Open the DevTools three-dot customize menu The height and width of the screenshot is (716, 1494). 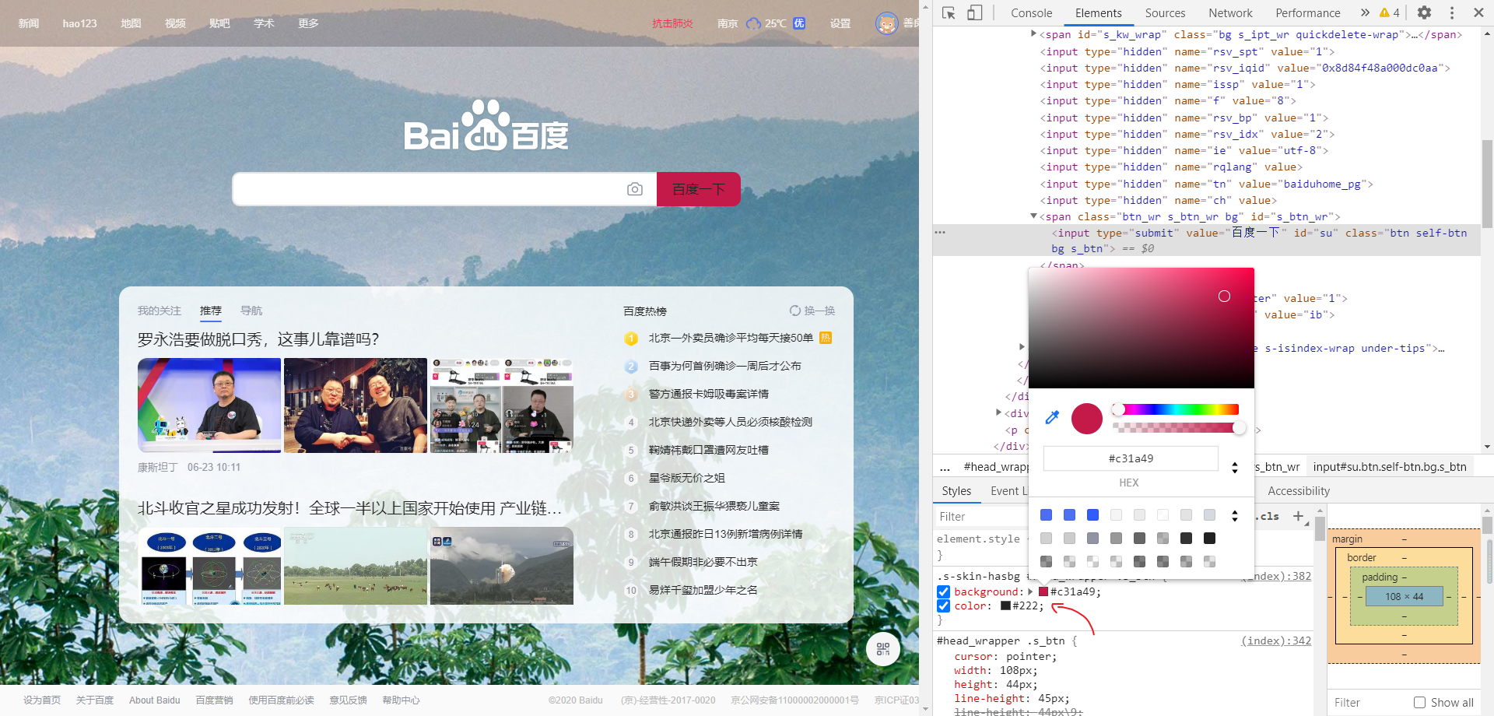1452,12
